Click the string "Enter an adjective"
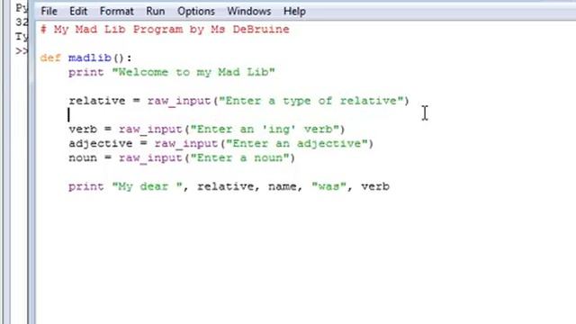 297,143
